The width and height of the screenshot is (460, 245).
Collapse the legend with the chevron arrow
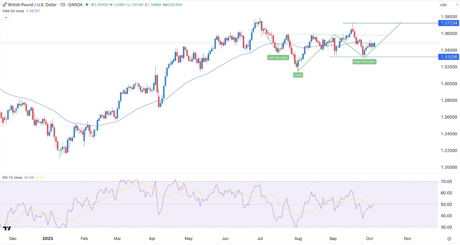(x=5, y=17)
